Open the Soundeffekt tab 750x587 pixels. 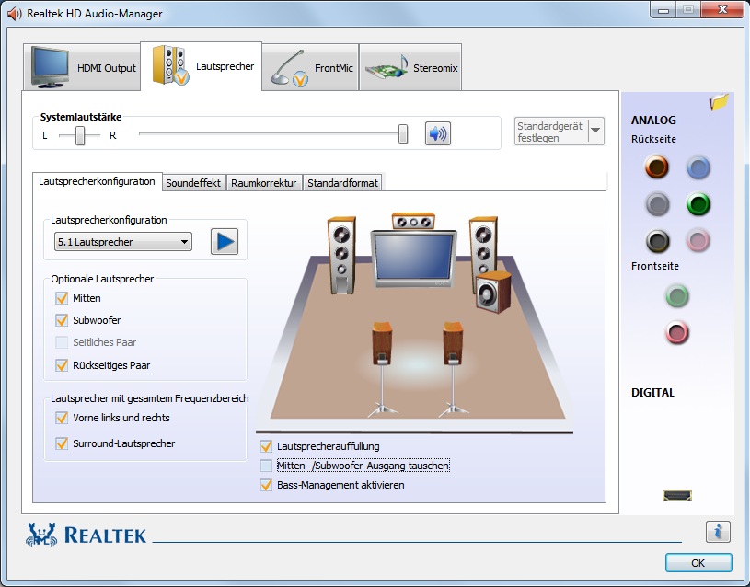pyautogui.click(x=193, y=183)
